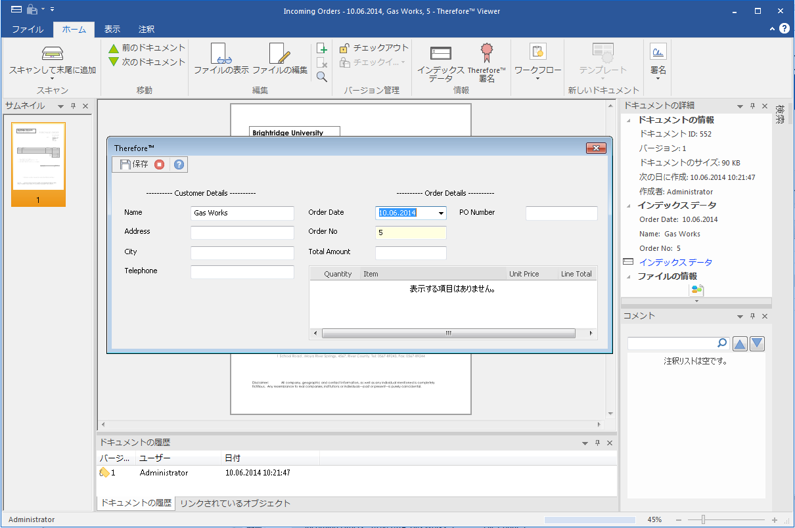This screenshot has width=795, height=528.
Task: Pin the comments panel
Action: (753, 316)
